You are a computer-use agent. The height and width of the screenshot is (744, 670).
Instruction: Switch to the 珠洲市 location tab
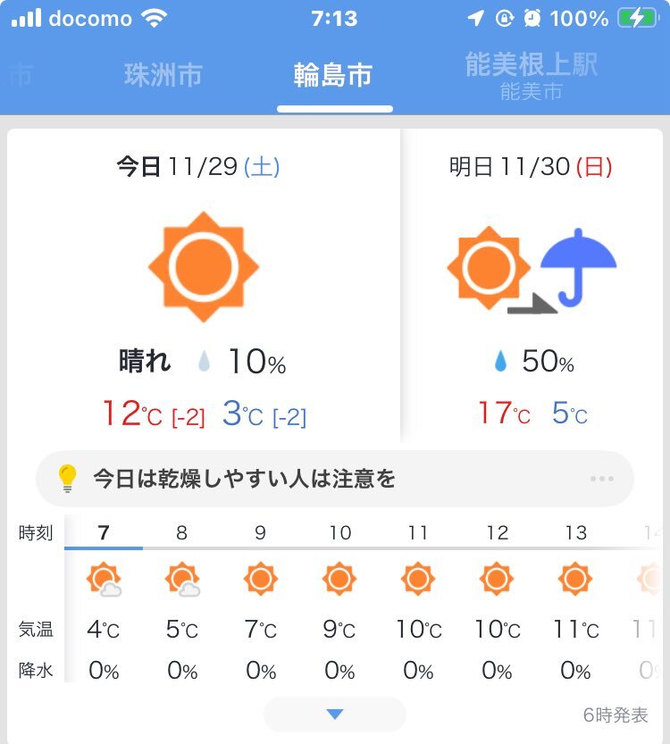[x=163, y=76]
